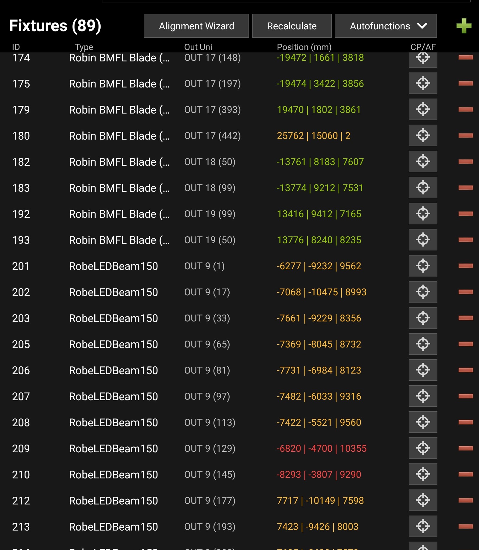
Task: Click the red minus for fixture 212
Action: pyautogui.click(x=466, y=500)
